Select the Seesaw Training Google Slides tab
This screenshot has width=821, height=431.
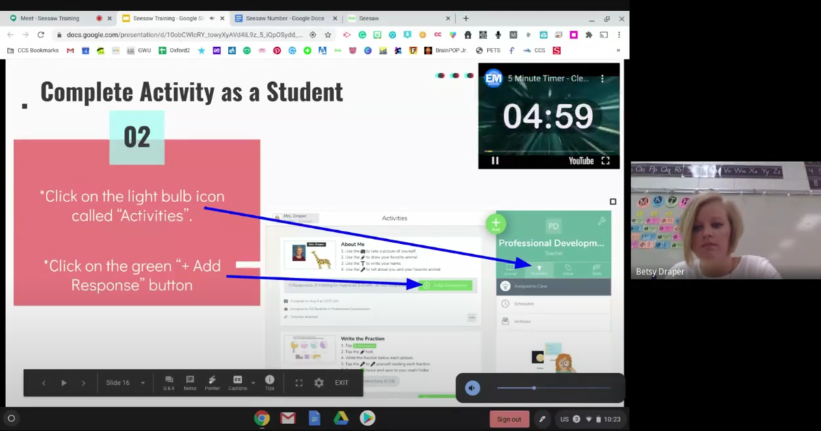click(172, 18)
